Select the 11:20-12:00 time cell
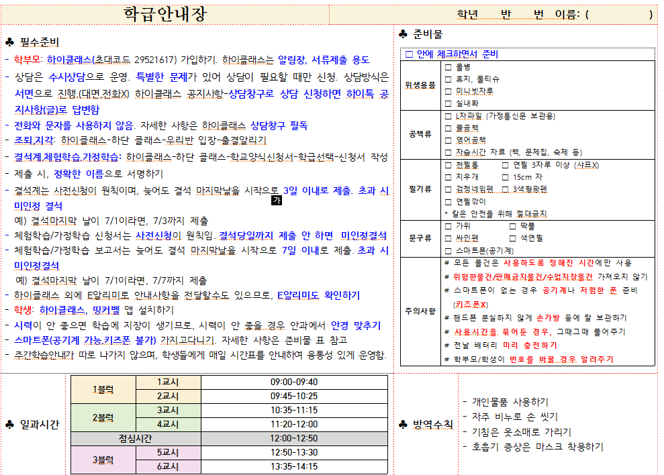The width and height of the screenshot is (664, 475). (x=294, y=424)
